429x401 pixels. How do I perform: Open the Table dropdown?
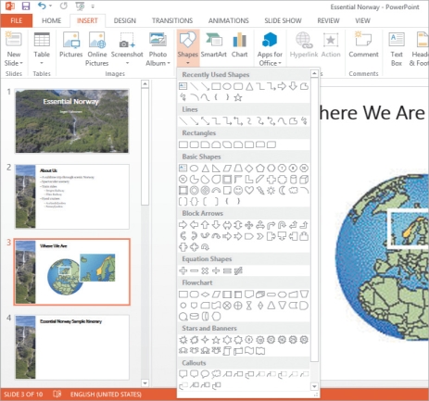pos(42,49)
